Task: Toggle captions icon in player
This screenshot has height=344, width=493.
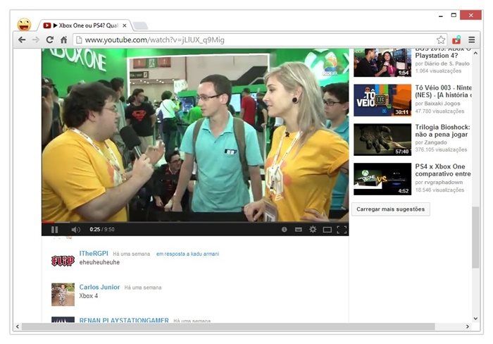Action: point(299,229)
